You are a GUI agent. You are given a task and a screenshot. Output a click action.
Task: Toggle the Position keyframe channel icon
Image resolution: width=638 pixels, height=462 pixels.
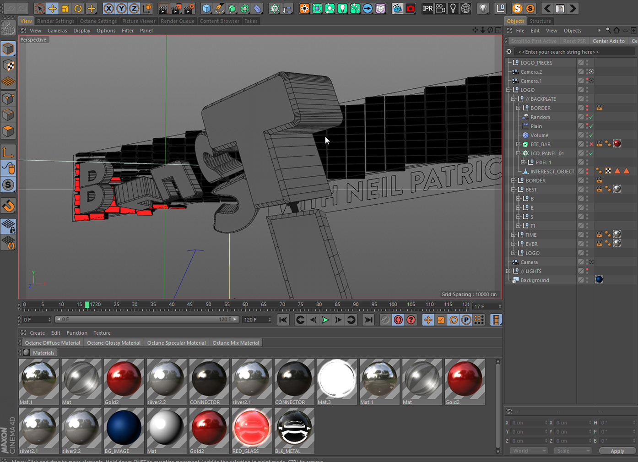(x=428, y=320)
